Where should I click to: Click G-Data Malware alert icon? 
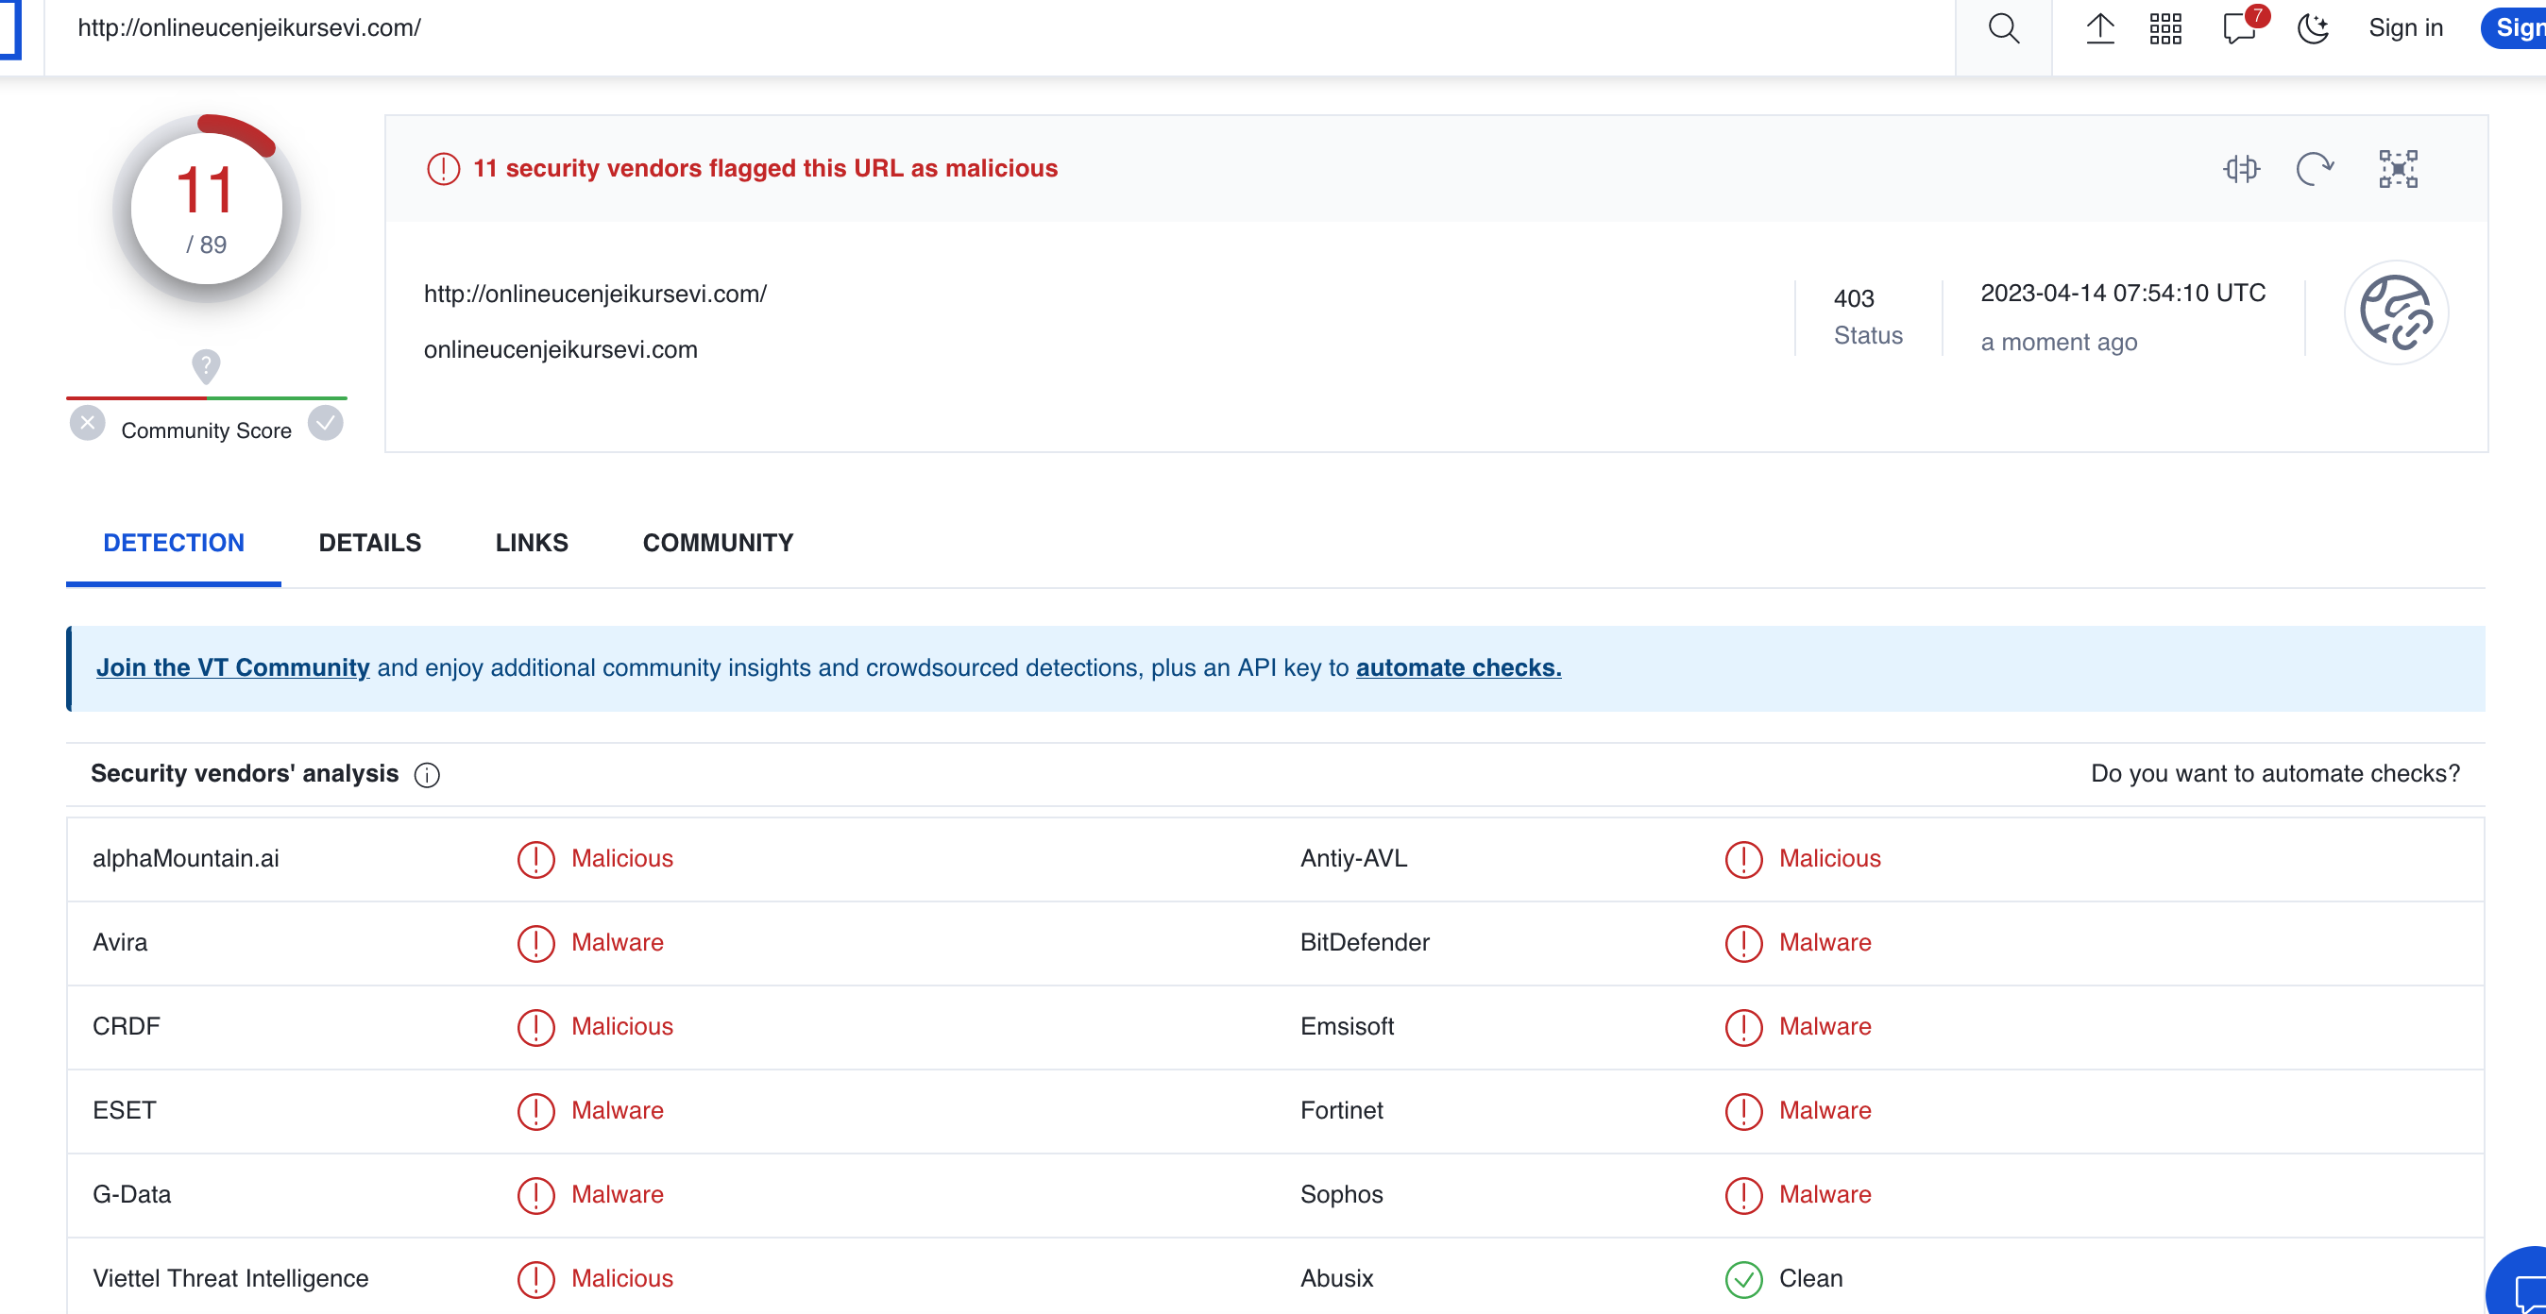(535, 1194)
